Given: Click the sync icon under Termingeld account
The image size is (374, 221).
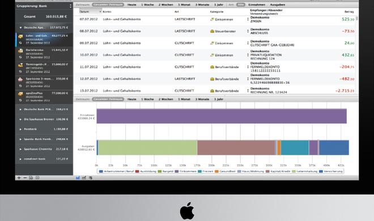Looking at the screenshot, I should [x=20, y=71].
